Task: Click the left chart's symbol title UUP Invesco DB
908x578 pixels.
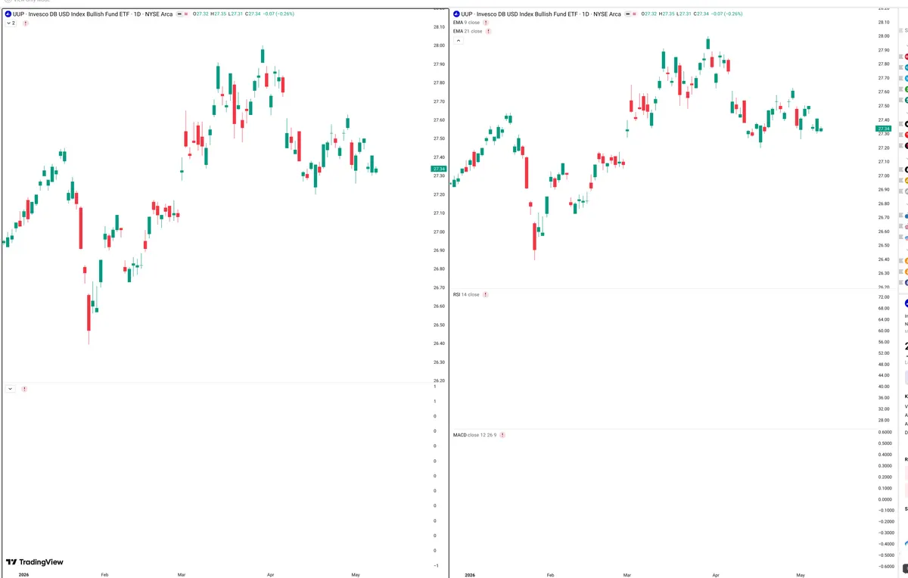Action: coord(93,14)
